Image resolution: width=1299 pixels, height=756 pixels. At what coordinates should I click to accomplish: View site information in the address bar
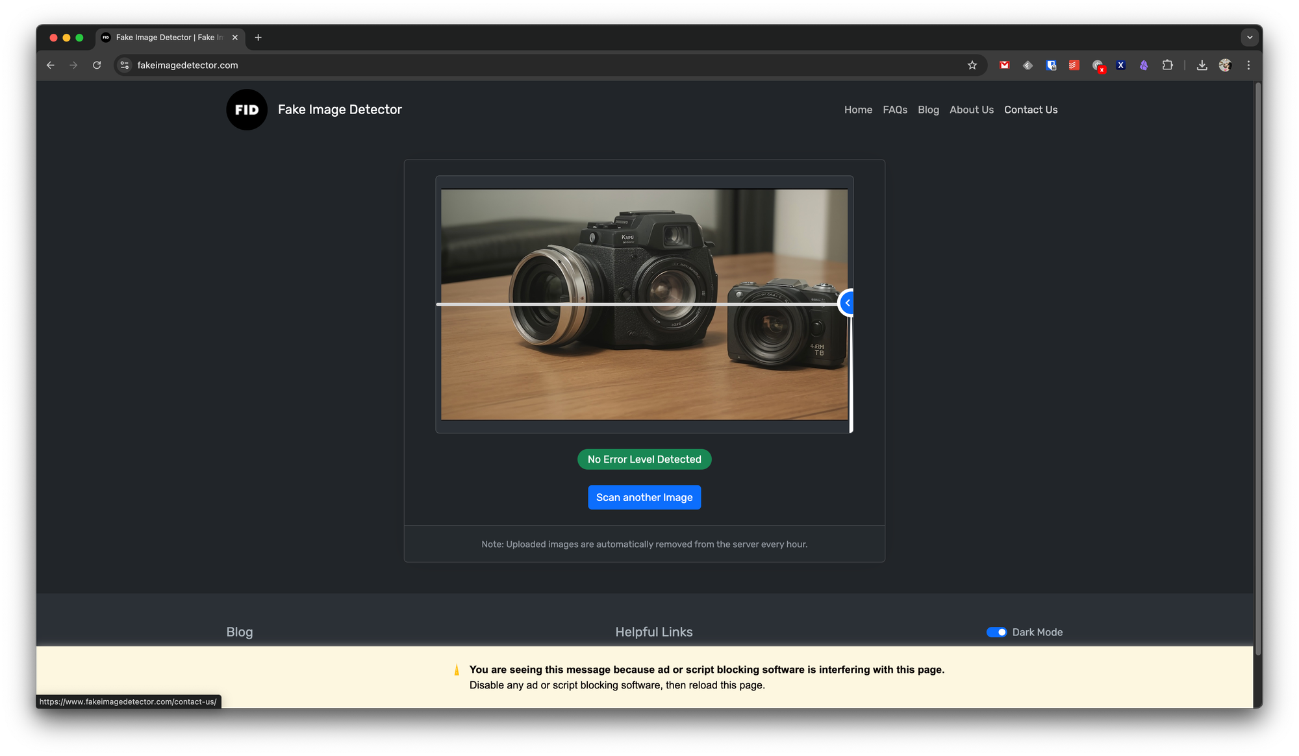coord(125,65)
